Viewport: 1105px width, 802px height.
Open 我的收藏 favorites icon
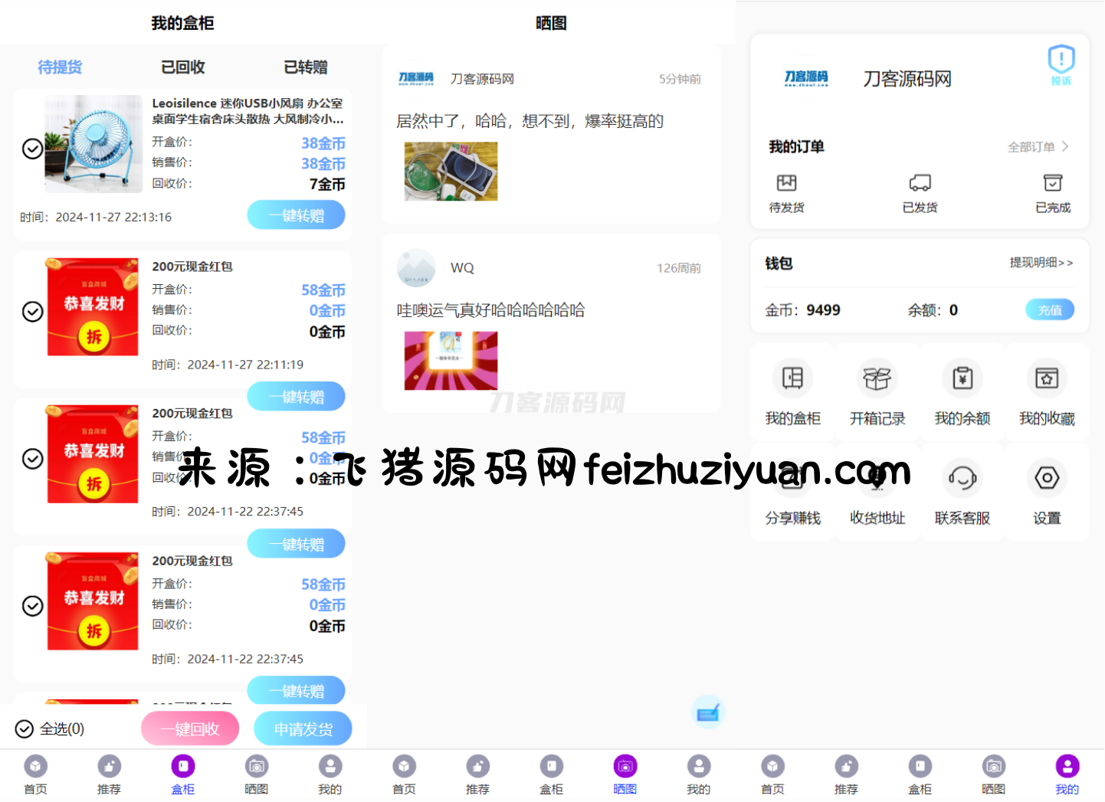point(1047,378)
